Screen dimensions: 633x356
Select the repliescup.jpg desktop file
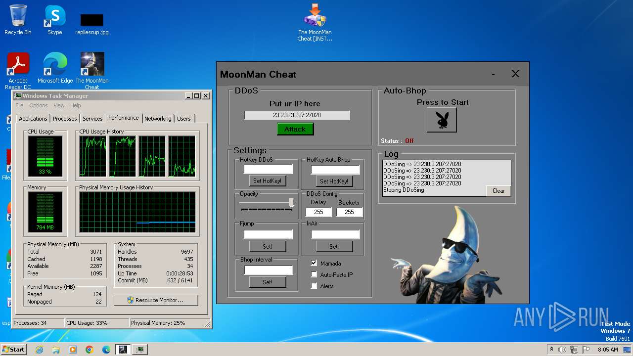pyautogui.click(x=92, y=24)
